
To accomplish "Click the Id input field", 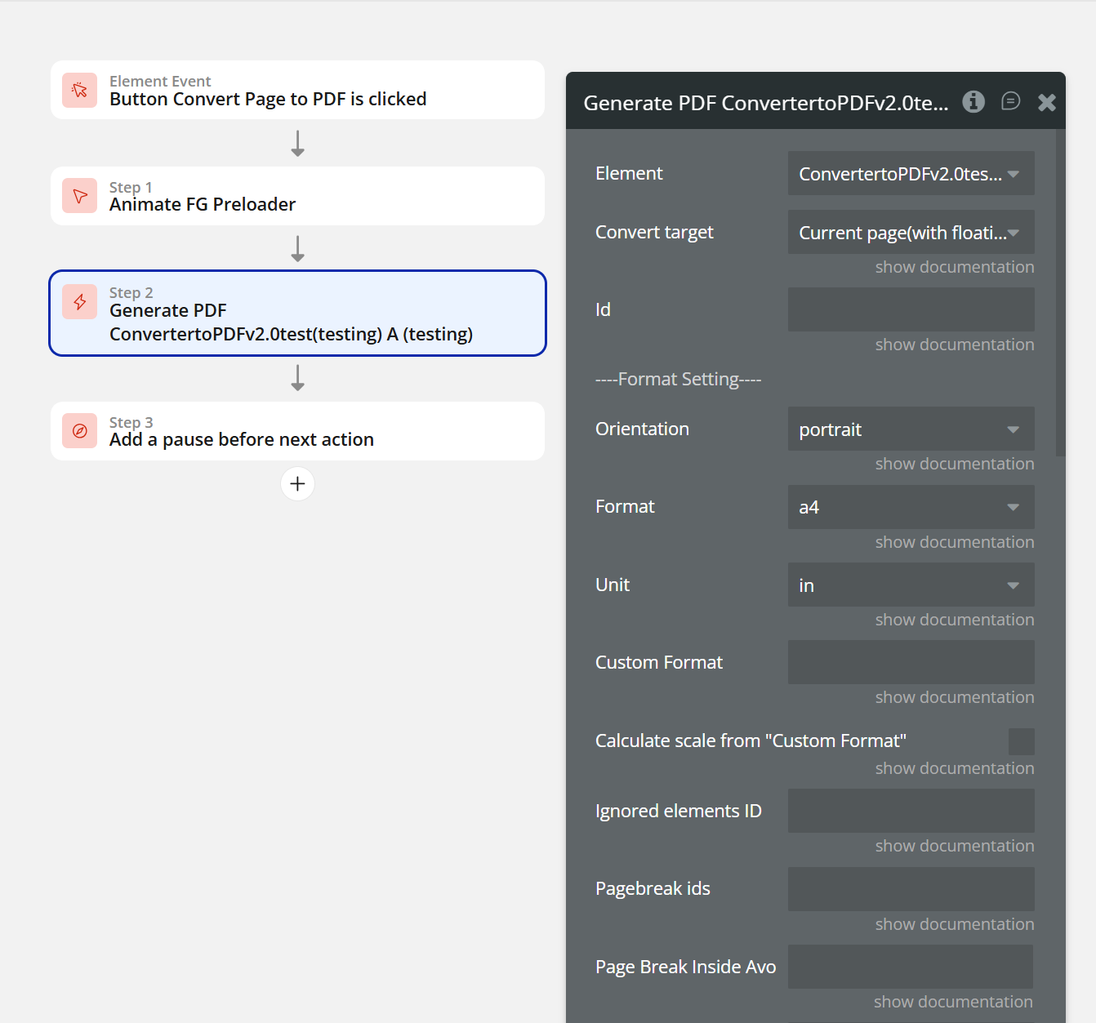I will (911, 309).
